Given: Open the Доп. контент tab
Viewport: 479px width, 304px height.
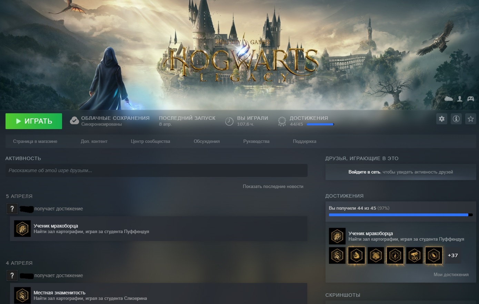Looking at the screenshot, I should click(94, 141).
